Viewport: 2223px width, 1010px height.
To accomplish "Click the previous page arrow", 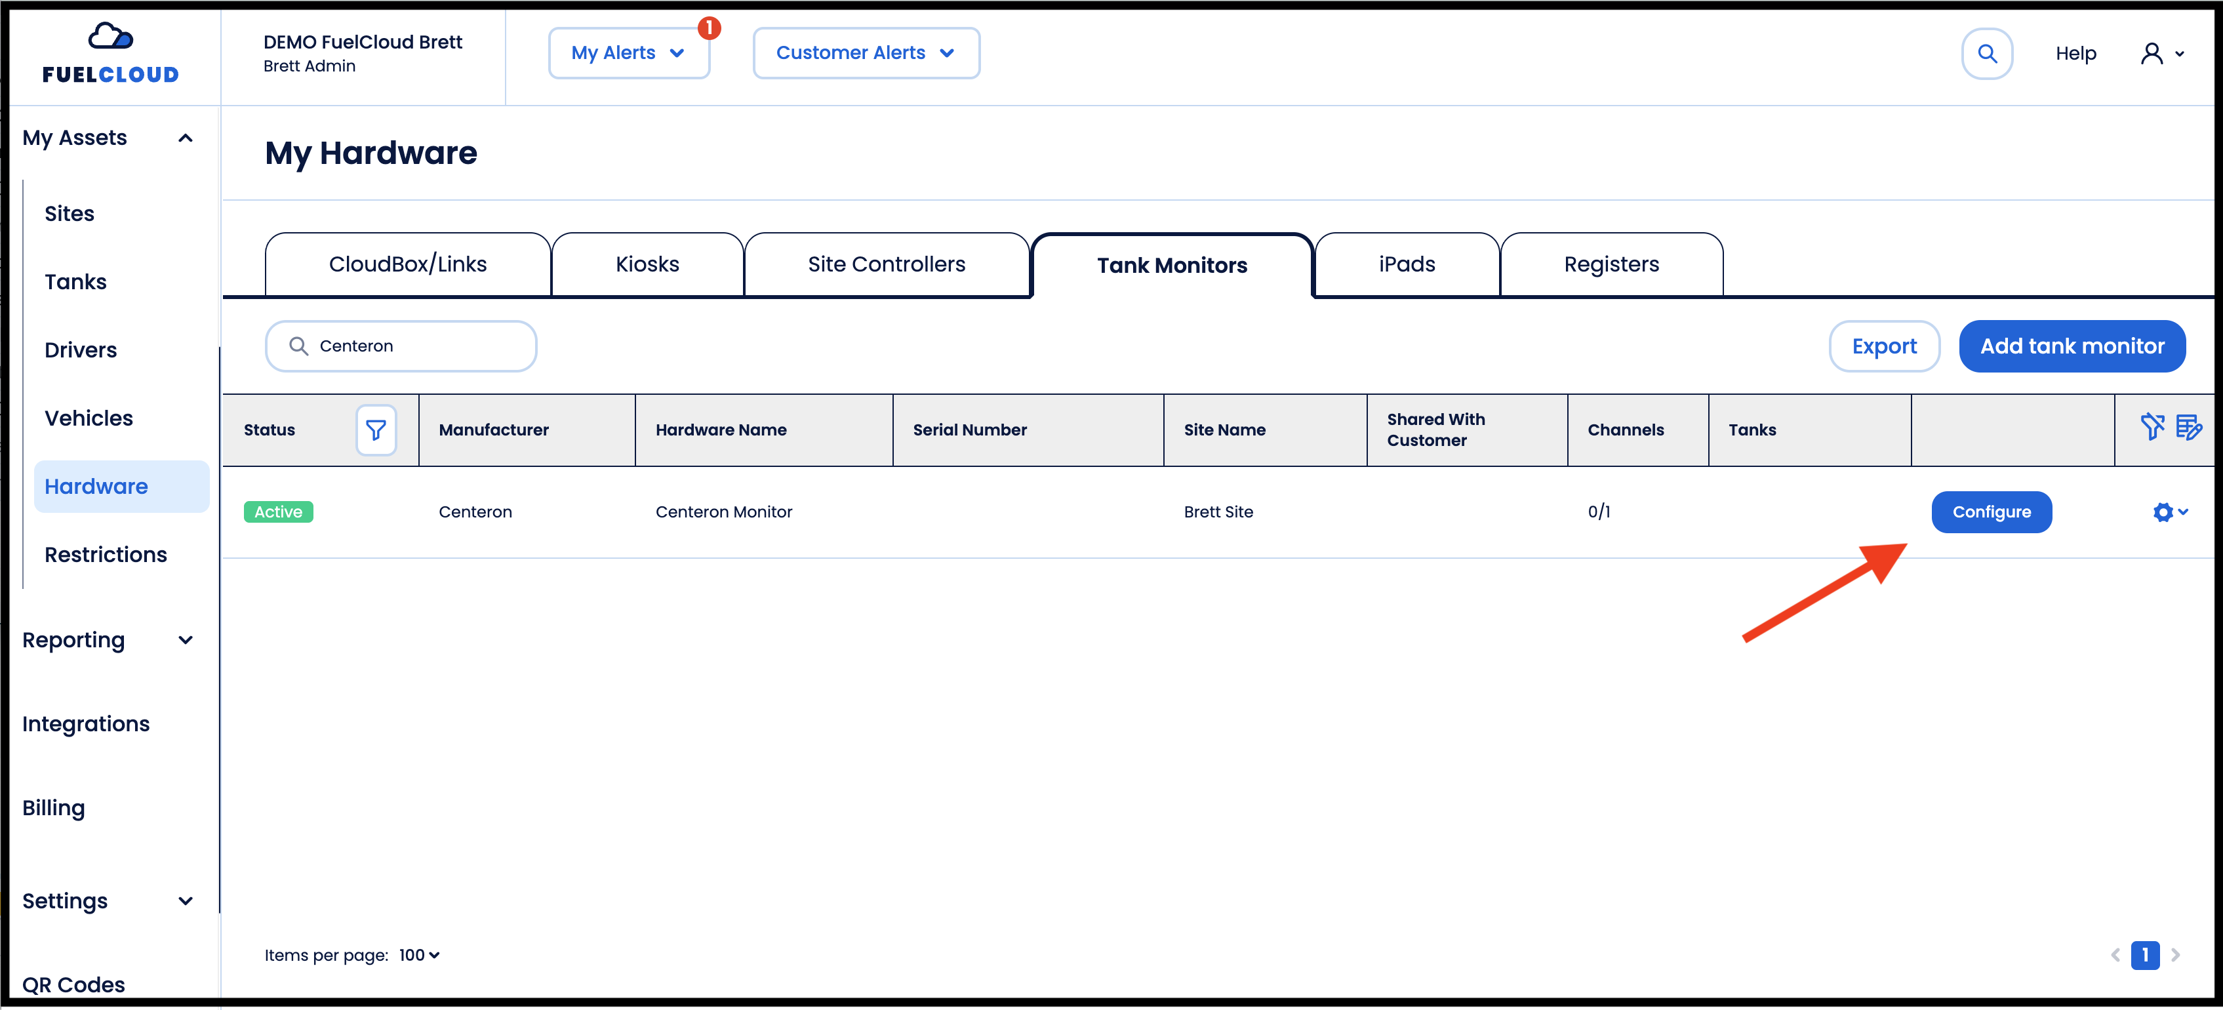I will coord(2115,955).
